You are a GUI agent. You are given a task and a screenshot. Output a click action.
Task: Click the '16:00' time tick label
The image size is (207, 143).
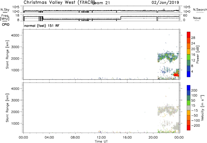pos(127,138)
